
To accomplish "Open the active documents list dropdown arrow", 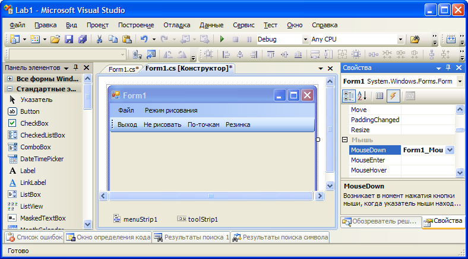I will (x=321, y=69).
